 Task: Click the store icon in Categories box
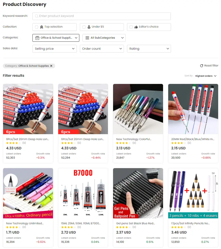37,38
